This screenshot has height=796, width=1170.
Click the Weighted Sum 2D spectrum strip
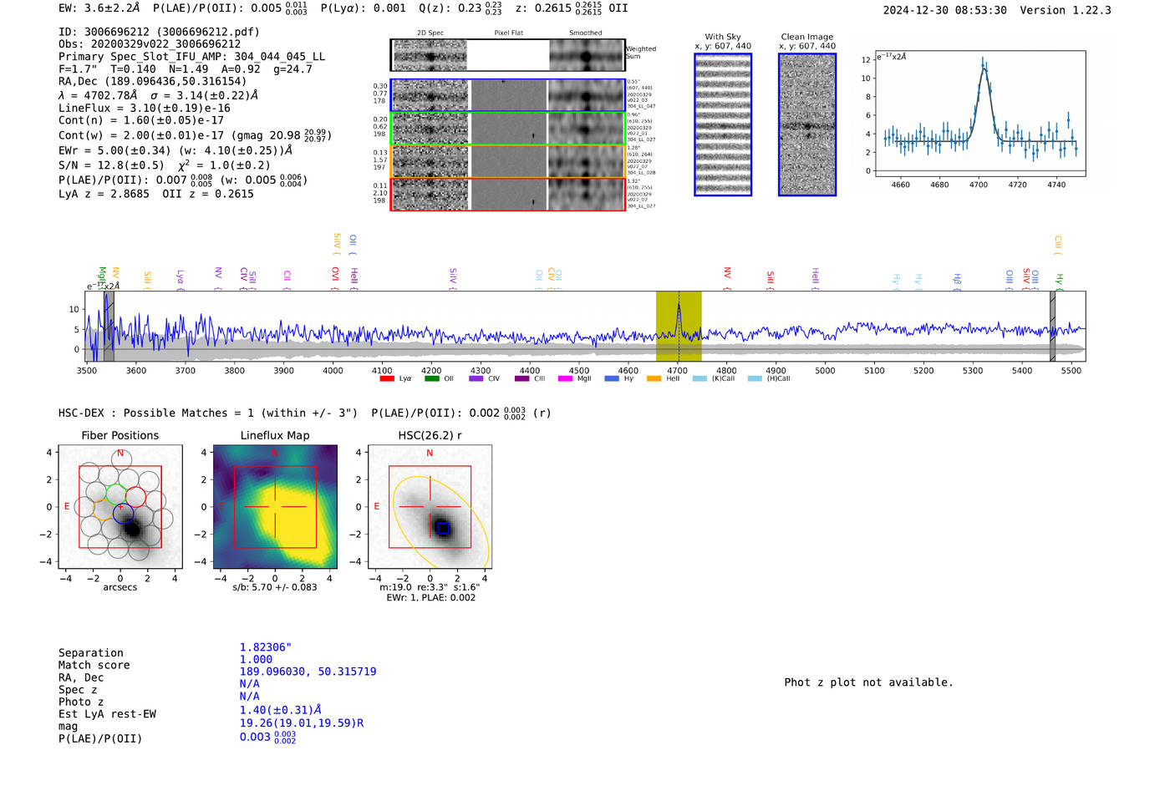(508, 55)
